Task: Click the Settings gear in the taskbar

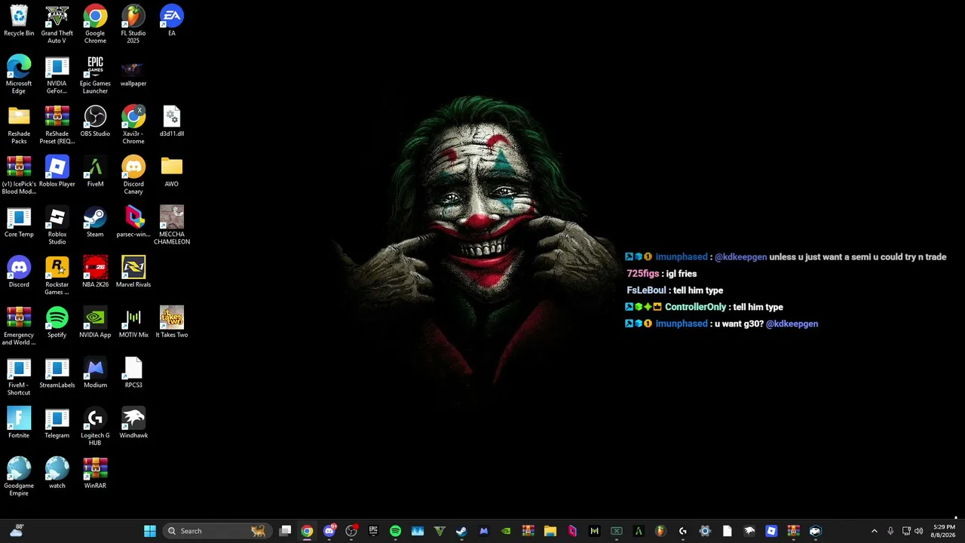Action: pyautogui.click(x=705, y=531)
